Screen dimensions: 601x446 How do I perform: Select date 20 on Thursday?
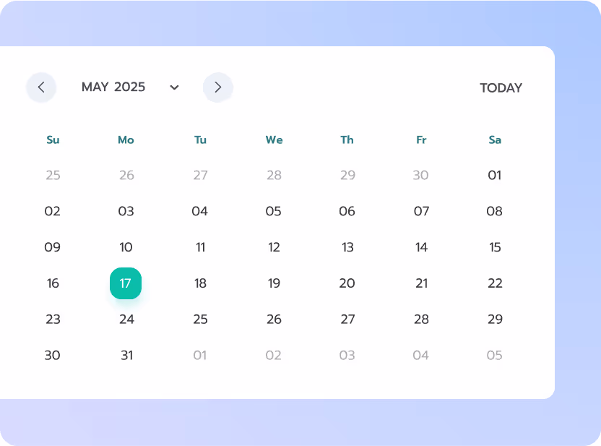(x=347, y=283)
